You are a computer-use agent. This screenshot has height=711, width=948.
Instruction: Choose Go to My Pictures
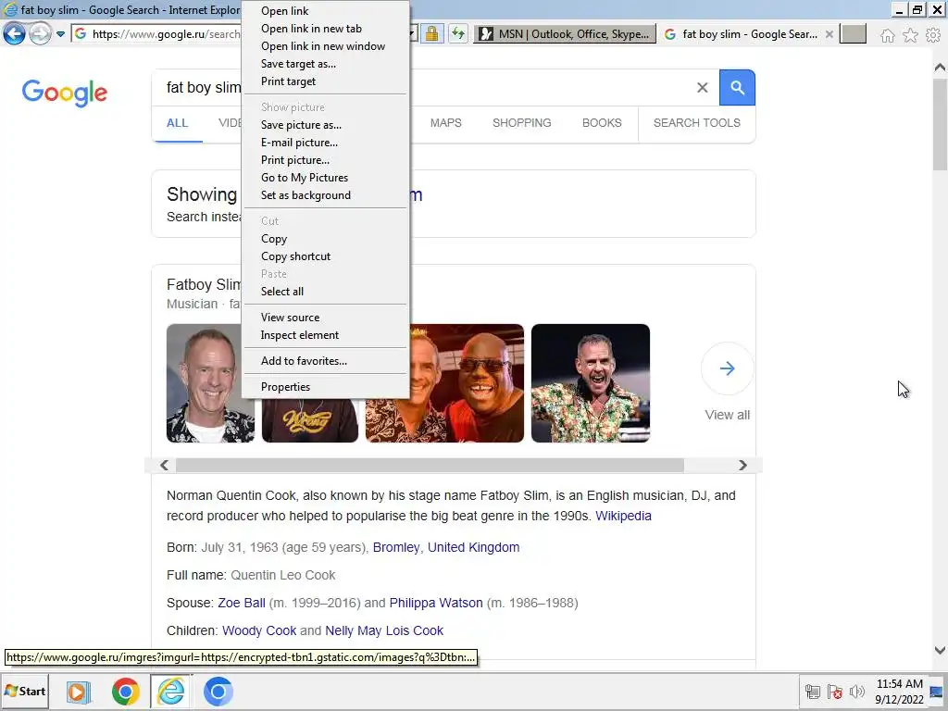(325, 177)
